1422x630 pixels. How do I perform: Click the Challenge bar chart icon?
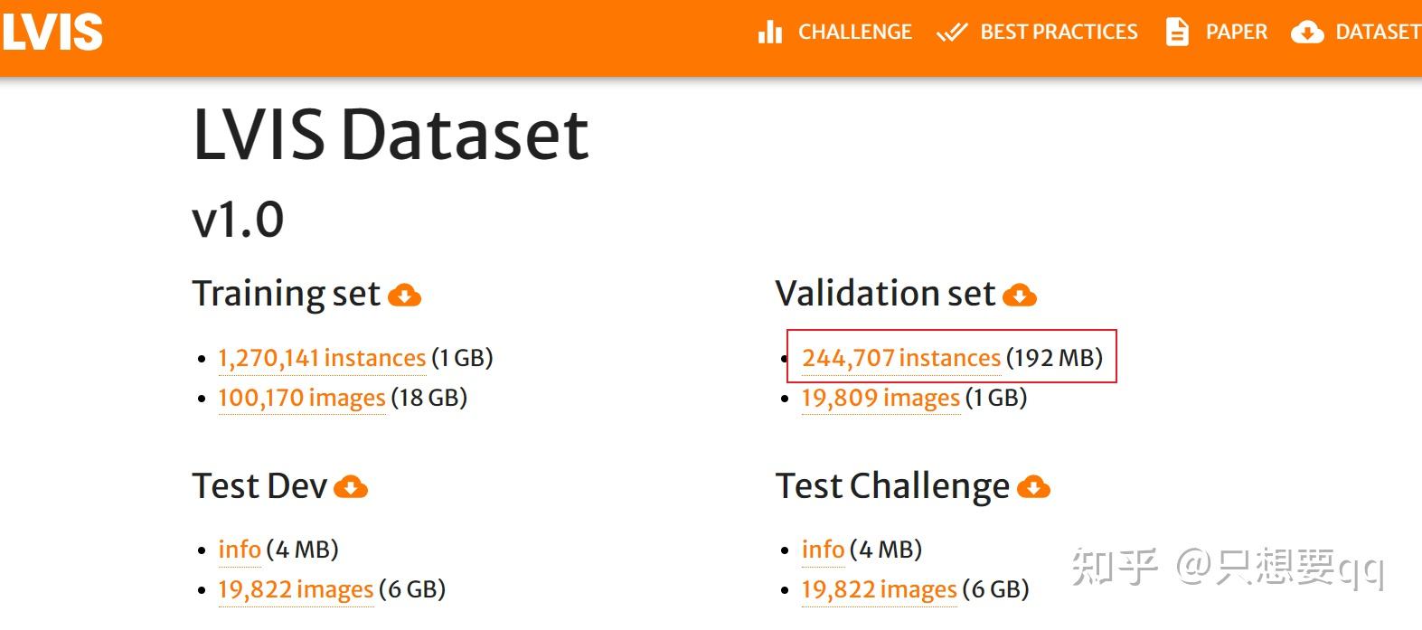click(x=769, y=33)
